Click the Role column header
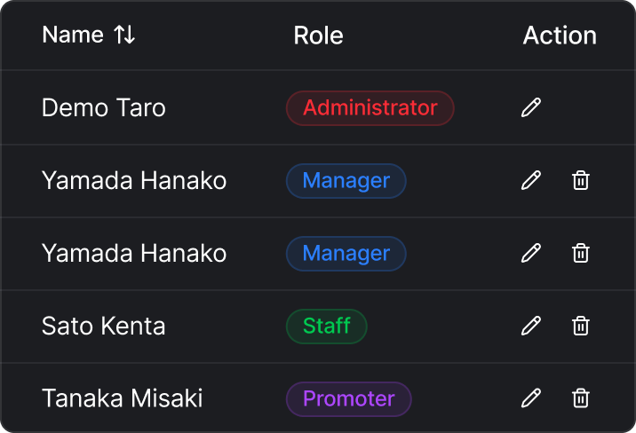 [x=318, y=35]
